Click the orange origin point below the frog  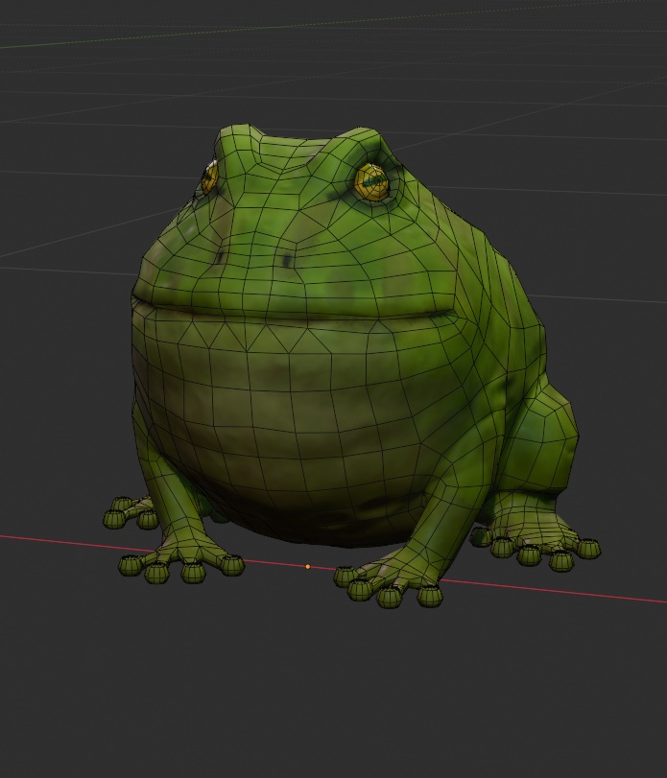(308, 566)
